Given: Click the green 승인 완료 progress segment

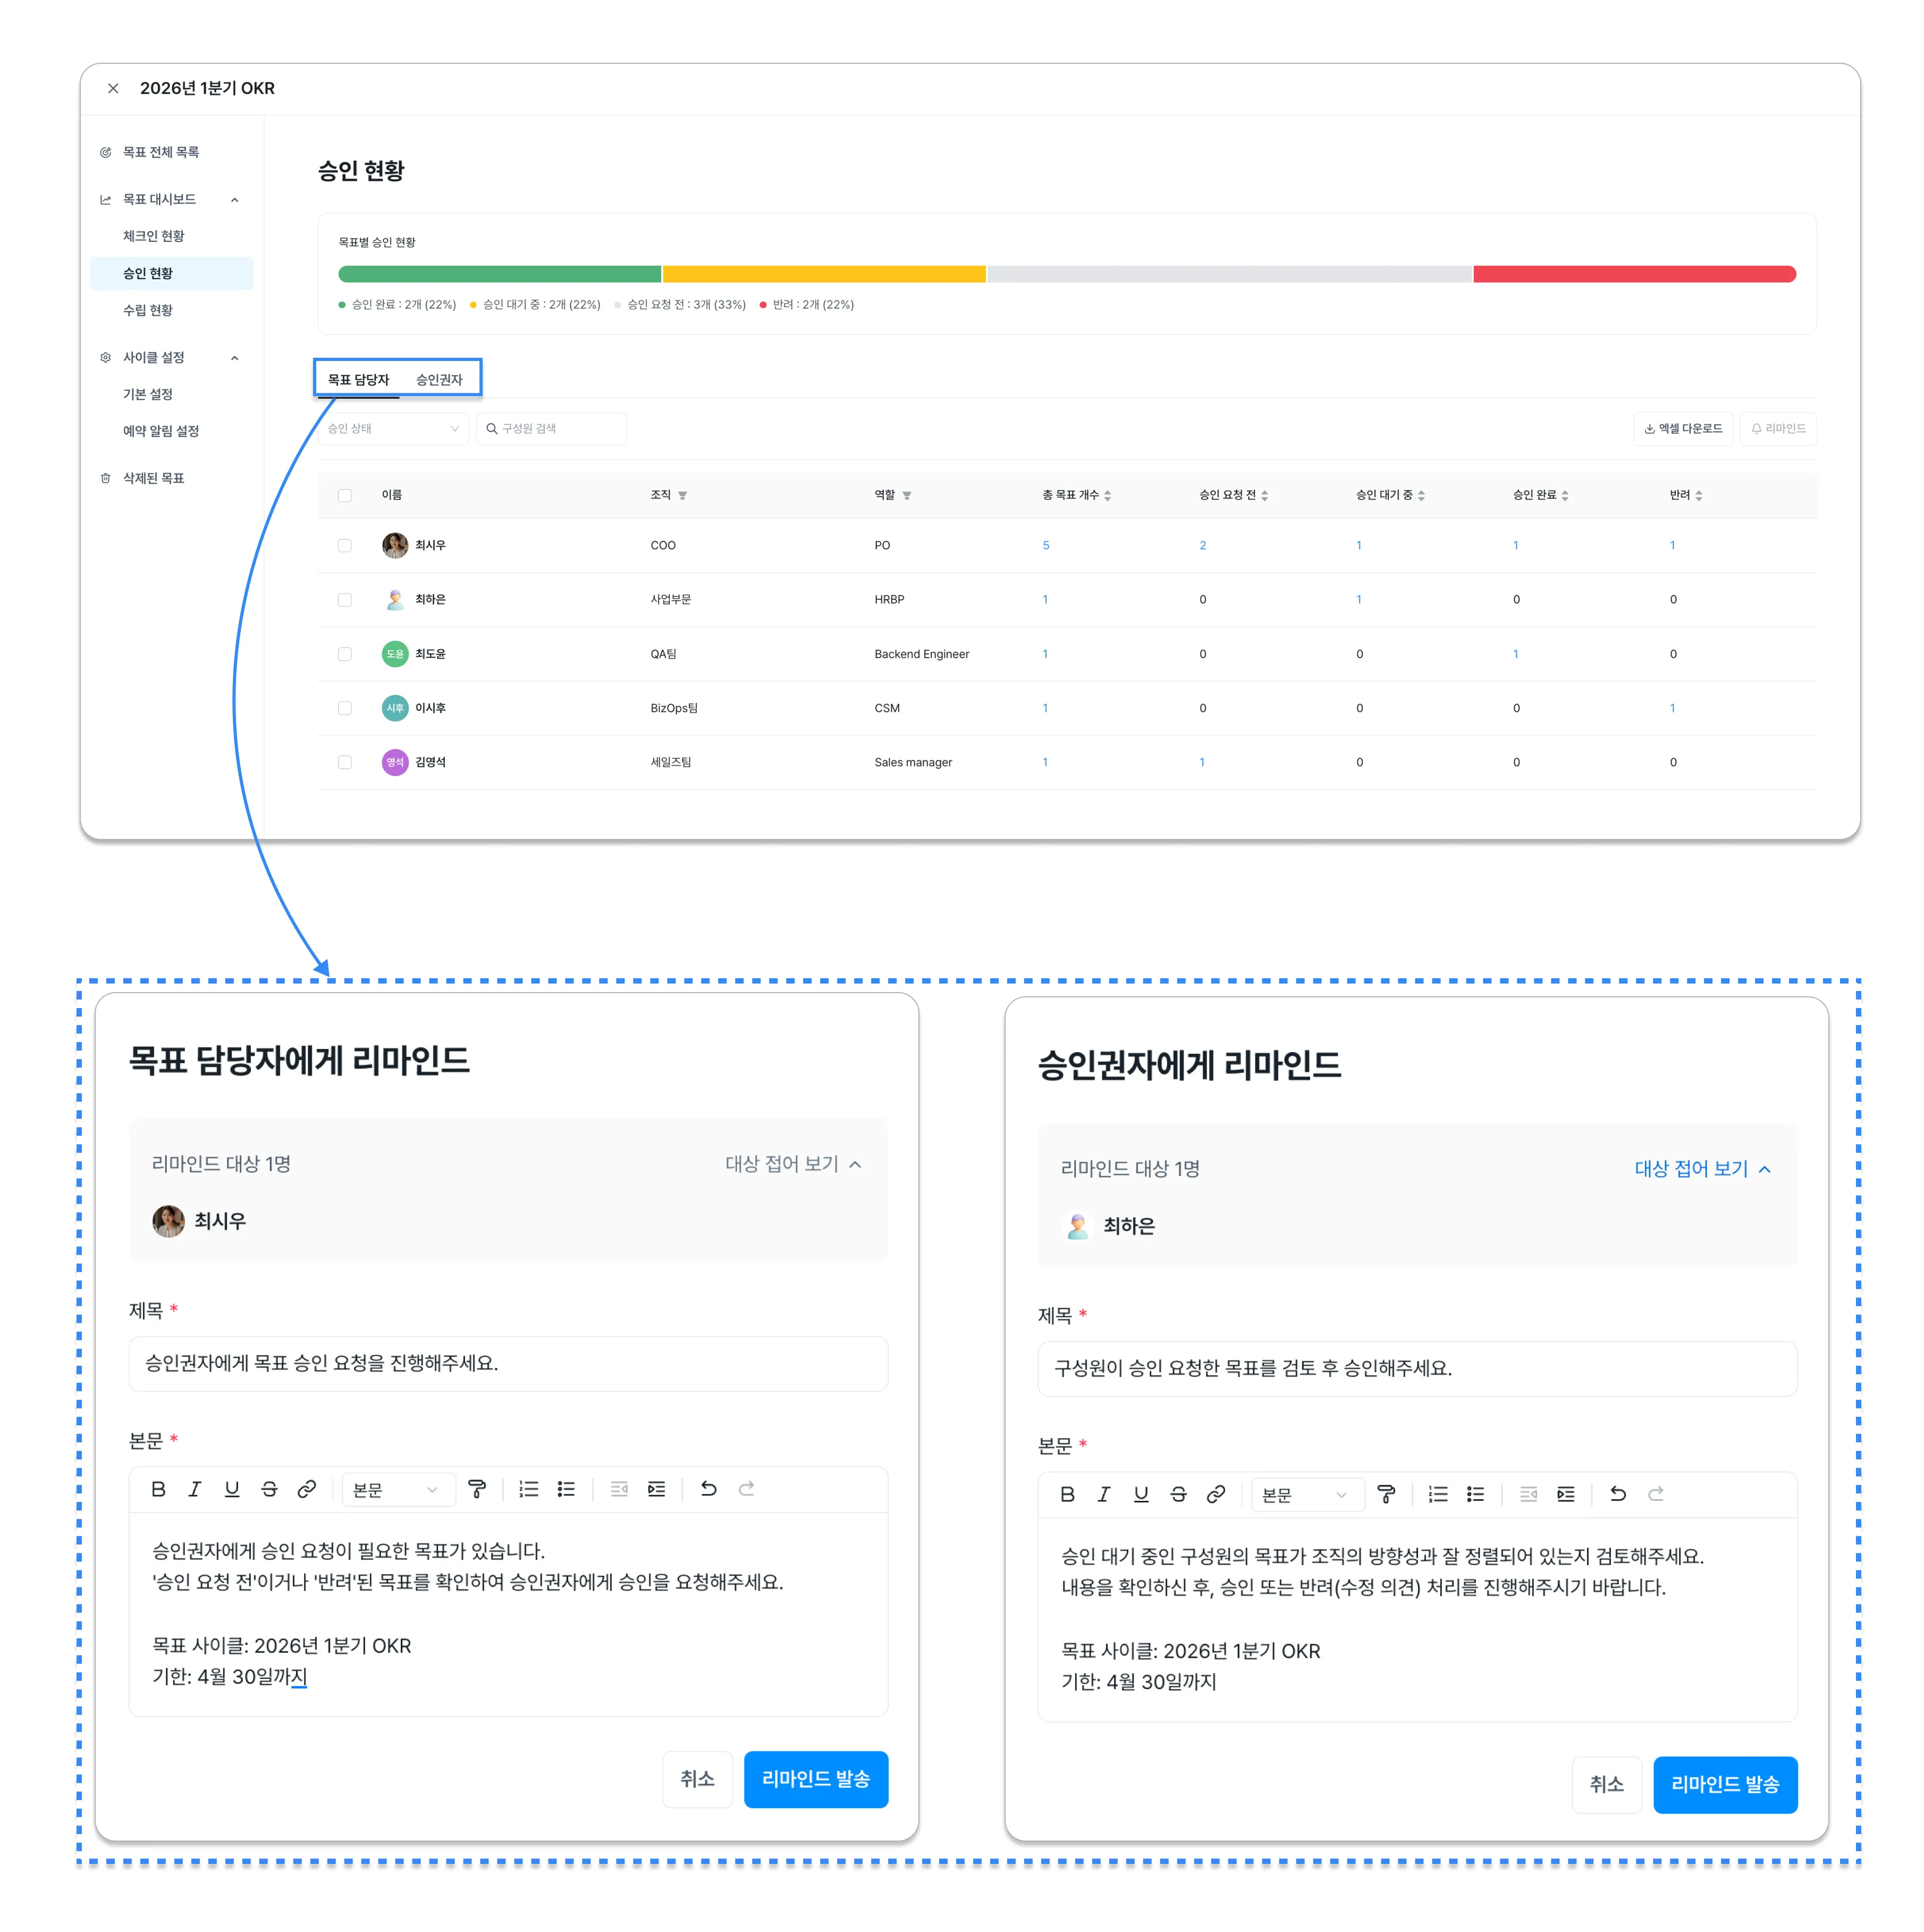Looking at the screenshot, I should point(500,274).
